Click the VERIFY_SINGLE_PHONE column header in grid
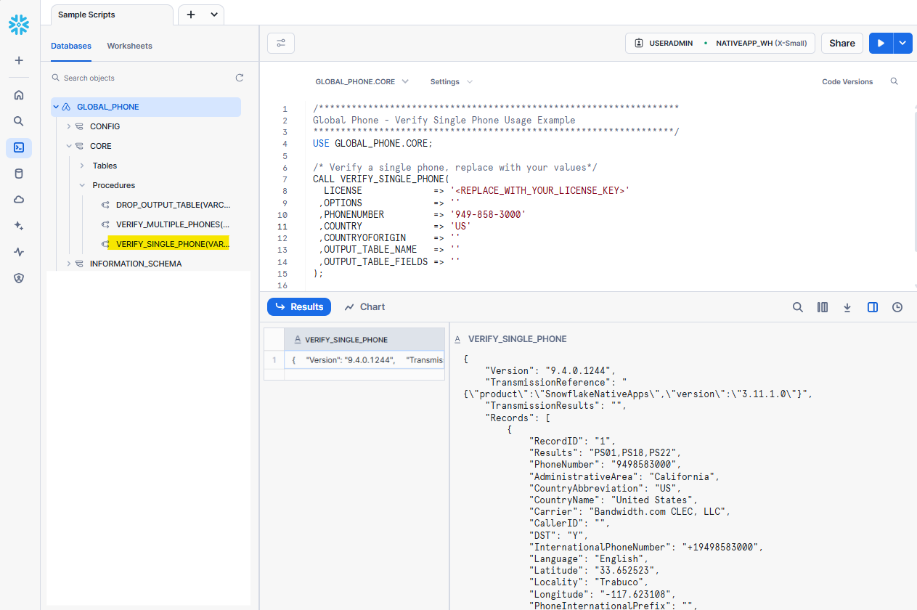The image size is (917, 610). click(364, 339)
